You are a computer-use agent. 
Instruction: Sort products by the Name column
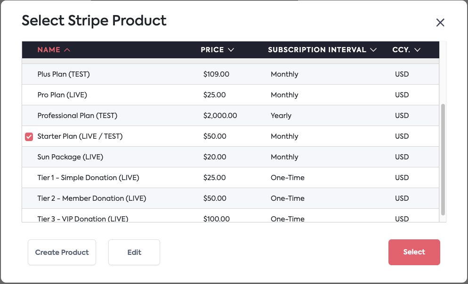click(x=49, y=50)
